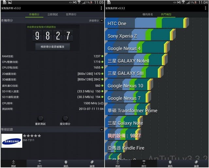
Task: Click 核對得分是否被篡改 button
Action: pos(53,47)
